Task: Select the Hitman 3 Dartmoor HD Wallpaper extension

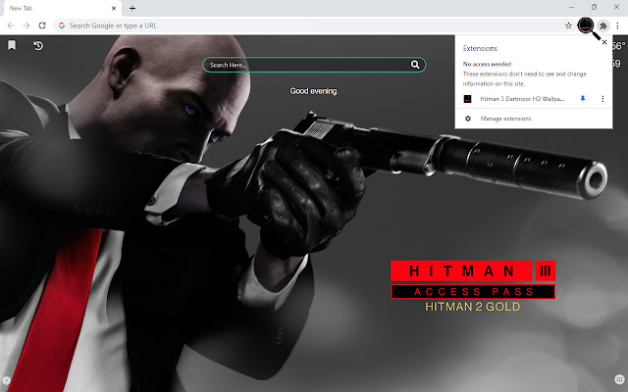Action: click(522, 99)
